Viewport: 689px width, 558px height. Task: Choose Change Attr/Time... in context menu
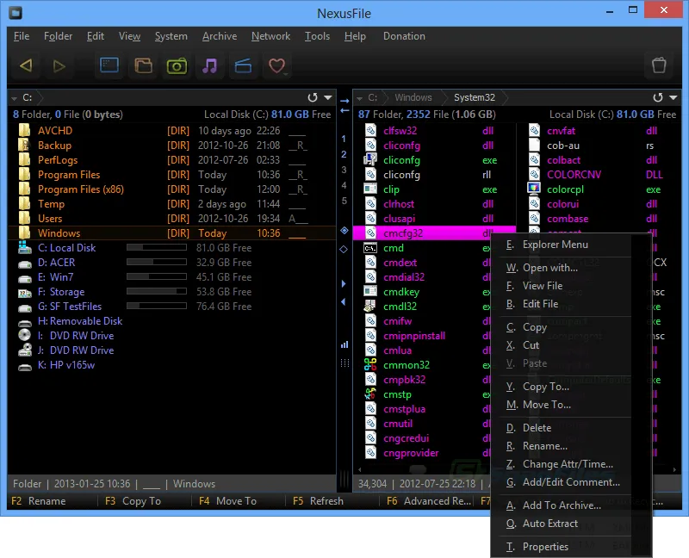point(566,464)
